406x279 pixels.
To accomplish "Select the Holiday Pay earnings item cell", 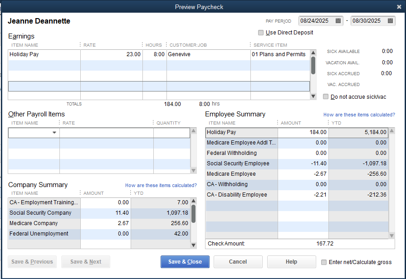I will (x=44, y=54).
